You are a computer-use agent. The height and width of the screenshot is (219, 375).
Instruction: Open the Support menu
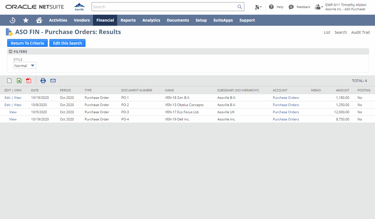point(247,20)
